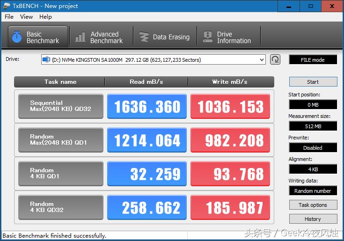Open the File menu
344x241 pixels.
[x=9, y=17]
